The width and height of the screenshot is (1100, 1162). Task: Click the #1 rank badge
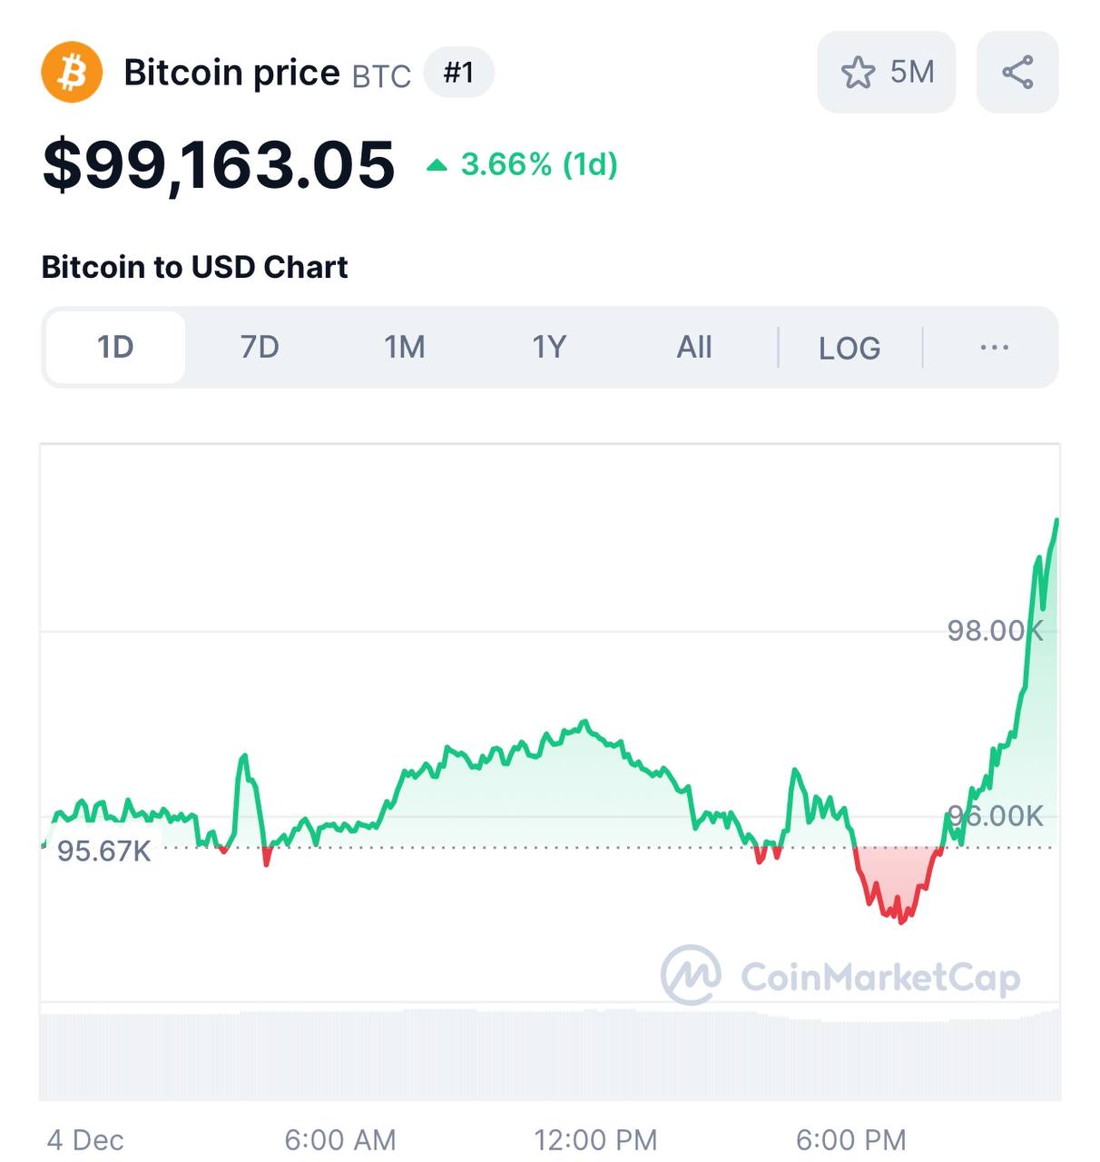point(459,73)
